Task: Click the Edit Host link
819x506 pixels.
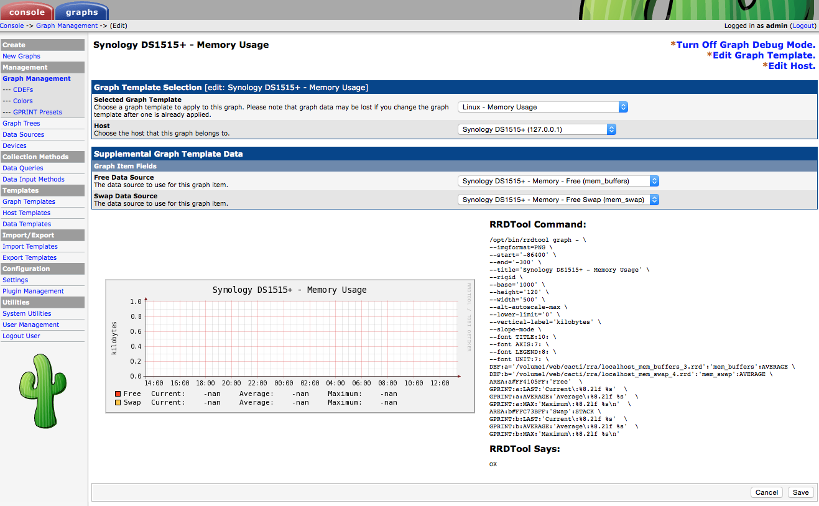Action: pyautogui.click(x=792, y=66)
